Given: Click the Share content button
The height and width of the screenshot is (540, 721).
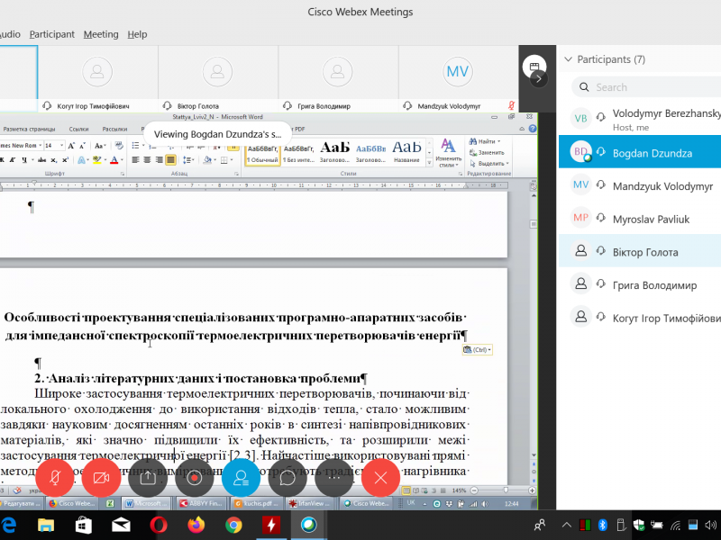Looking at the screenshot, I should pyautogui.click(x=148, y=478).
